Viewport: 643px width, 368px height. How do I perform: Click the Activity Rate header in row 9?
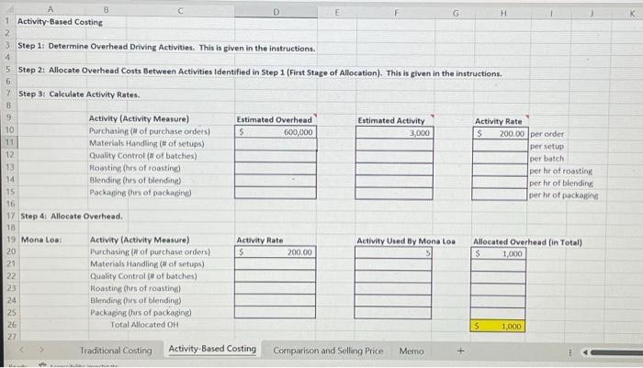(x=498, y=121)
